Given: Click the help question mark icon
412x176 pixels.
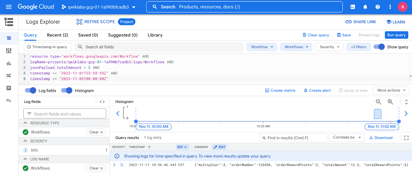Looking at the screenshot, I should pos(377,7).
